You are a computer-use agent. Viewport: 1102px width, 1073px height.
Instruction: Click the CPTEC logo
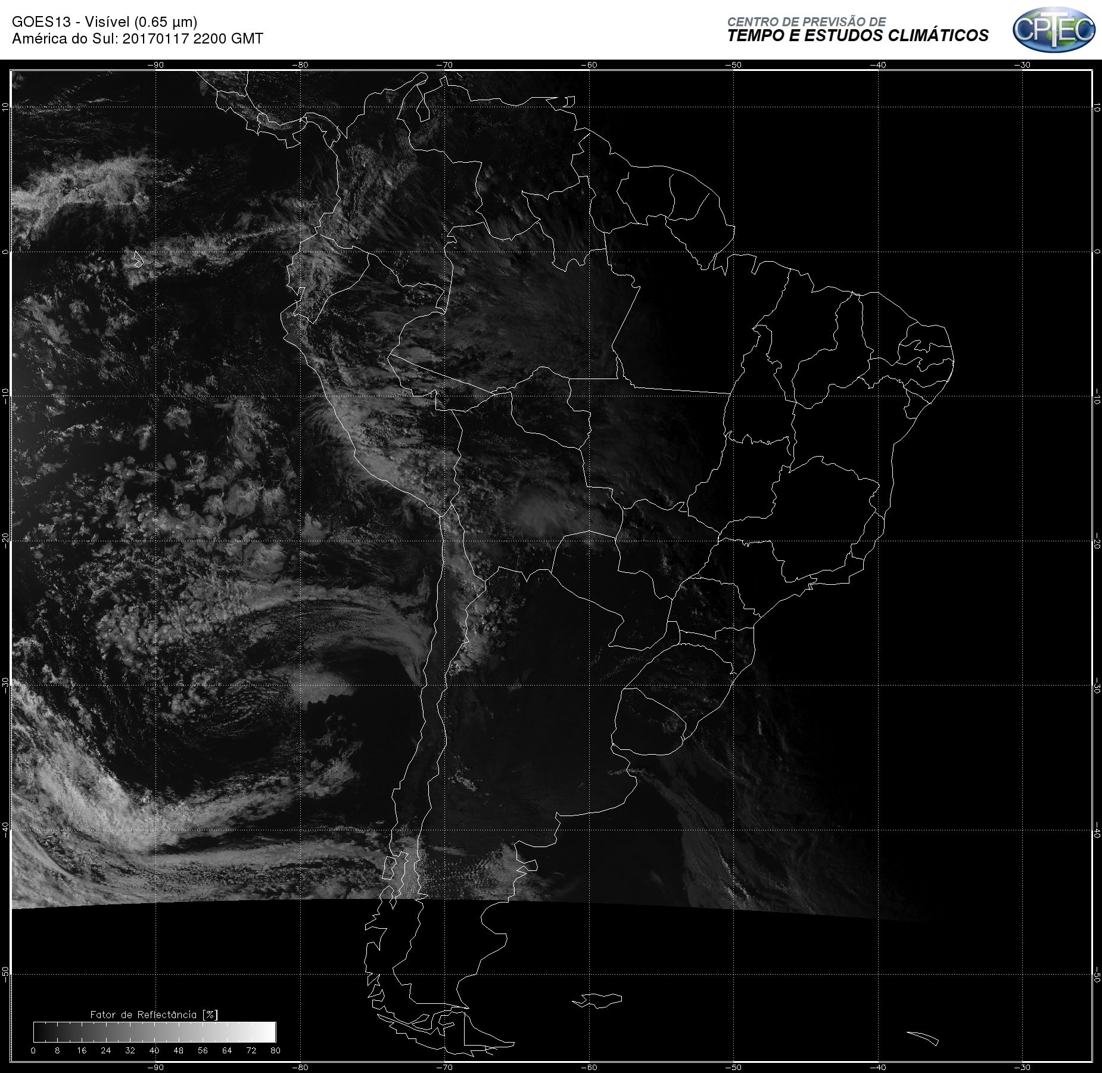[1054, 29]
